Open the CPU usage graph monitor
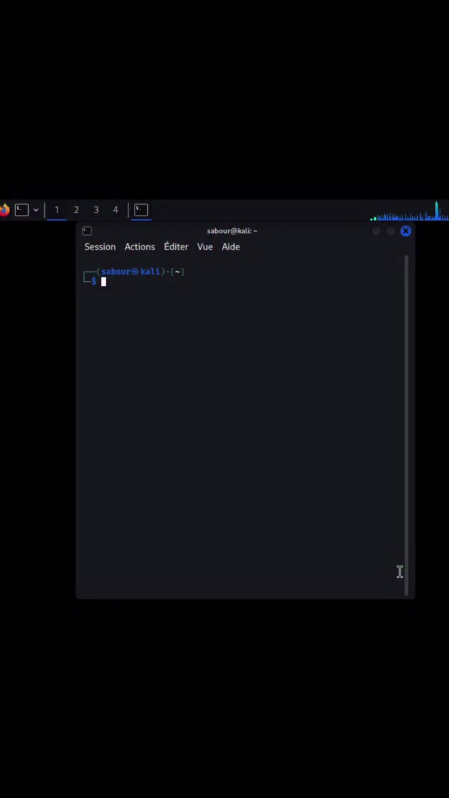 click(409, 211)
